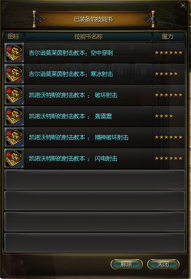
Task: Select the 轰雷震 skill book name
Action: [70, 116]
